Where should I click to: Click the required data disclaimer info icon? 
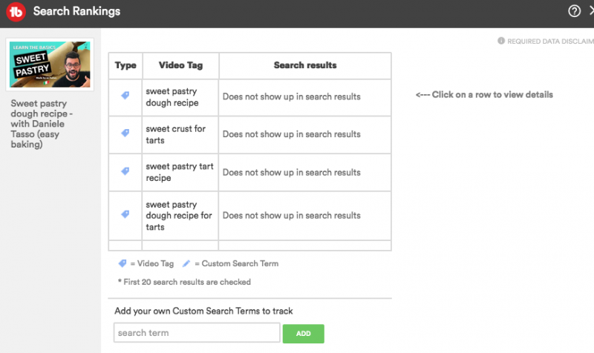[501, 41]
